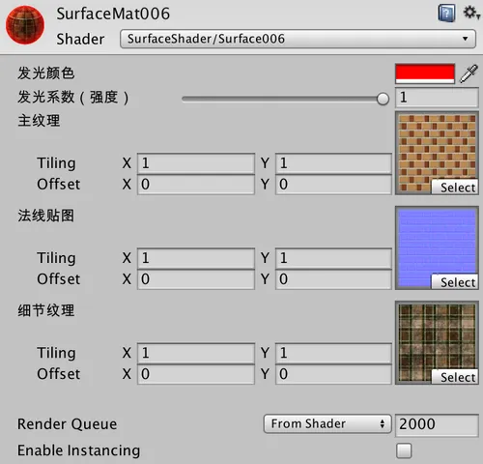
Task: Open the material settings gear menu
Action: [x=471, y=13]
